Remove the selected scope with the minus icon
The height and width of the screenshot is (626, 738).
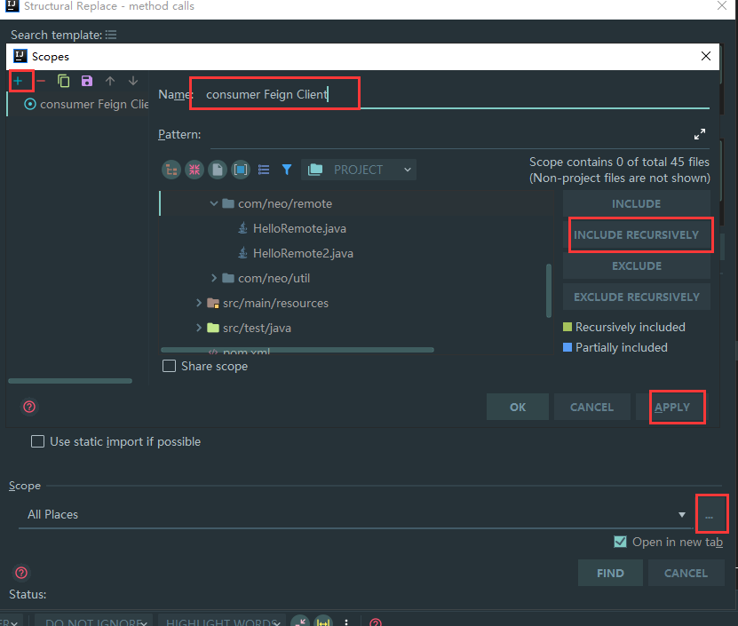[x=42, y=81]
